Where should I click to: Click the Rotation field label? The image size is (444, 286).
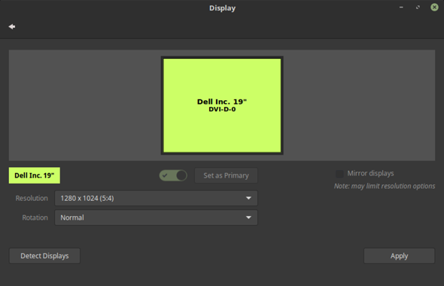(x=35, y=218)
